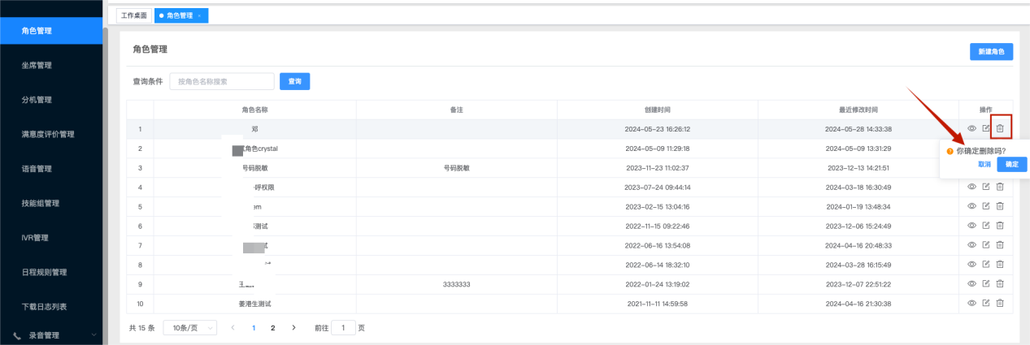Edit role modified 2024-03-28 16:15:49
The width and height of the screenshot is (1030, 345).
[986, 265]
